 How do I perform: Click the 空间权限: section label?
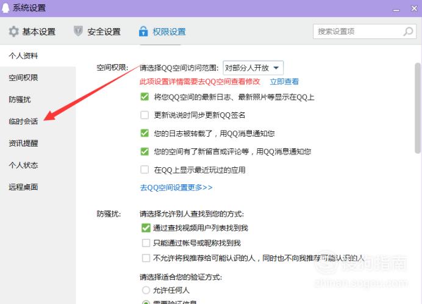(x=112, y=68)
